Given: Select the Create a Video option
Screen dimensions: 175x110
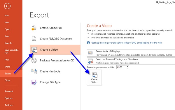Looking at the screenshot, I should [55, 50].
